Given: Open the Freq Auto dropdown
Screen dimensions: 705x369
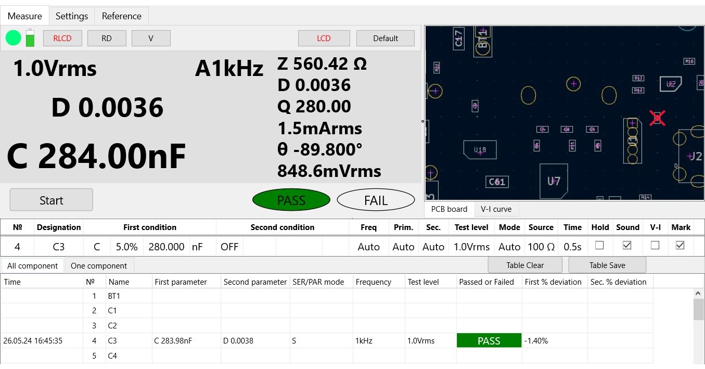Looking at the screenshot, I should coord(368,247).
